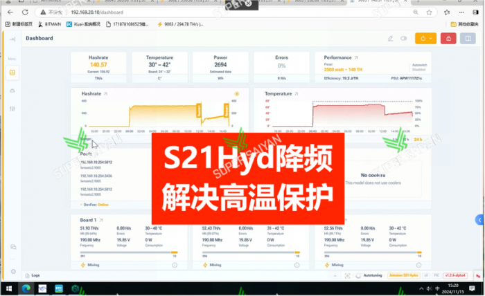Click Board 1 Mining lightning status
The width and height of the screenshot is (485, 296).
[90, 265]
